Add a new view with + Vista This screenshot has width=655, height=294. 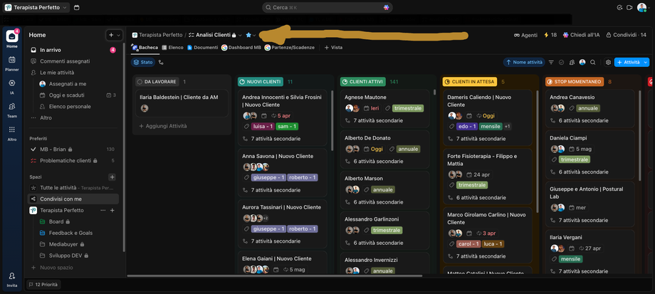(333, 48)
